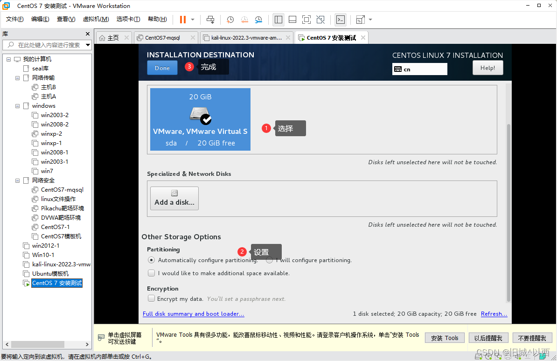The width and height of the screenshot is (557, 361).
Task: Collapse the 网络安全 folder
Action: click(x=17, y=180)
